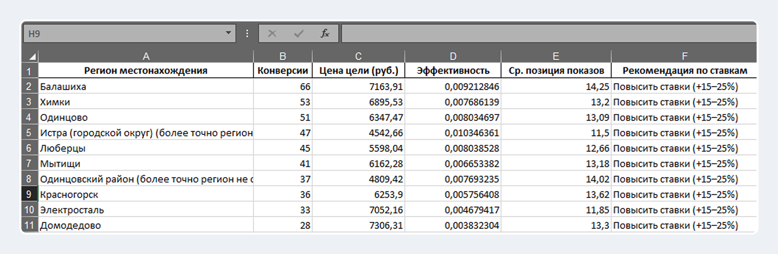Screen dimensions: 778x254
Task: Open the Insert Function fx icon
Action: pos(325,33)
